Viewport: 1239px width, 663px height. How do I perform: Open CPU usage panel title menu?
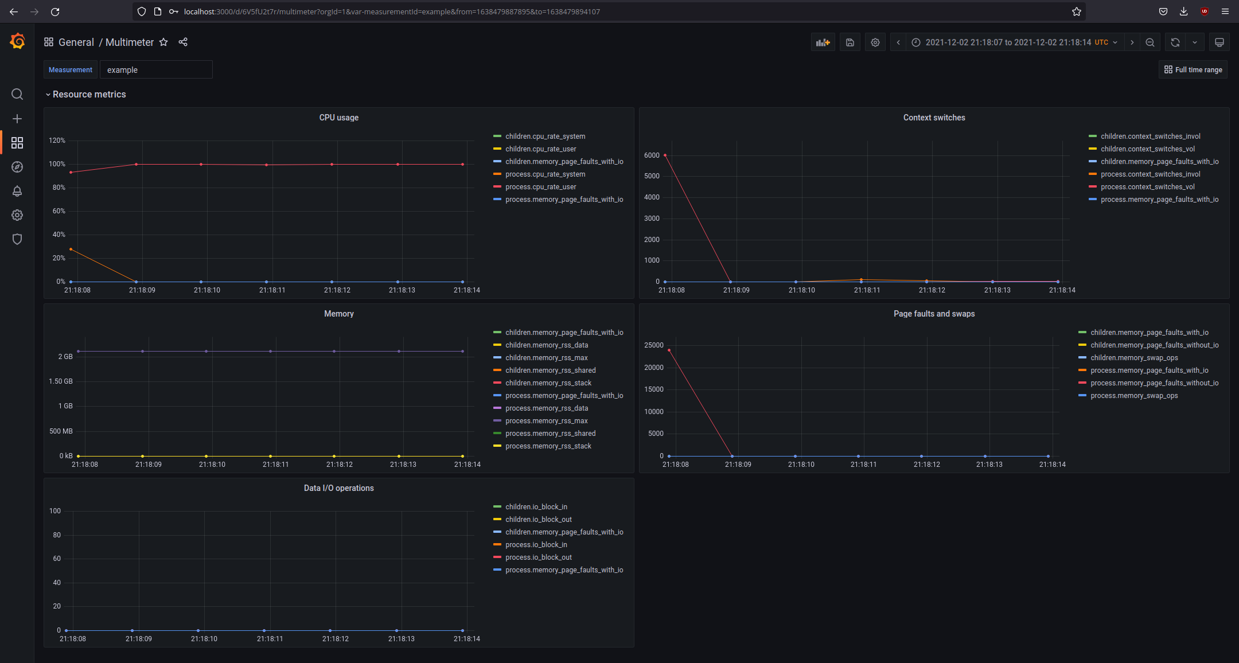pyautogui.click(x=339, y=118)
